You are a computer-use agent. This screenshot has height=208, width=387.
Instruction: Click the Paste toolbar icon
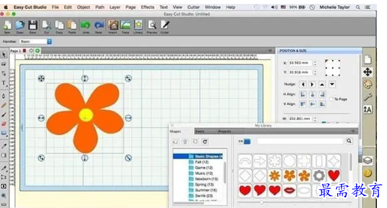tap(72, 25)
